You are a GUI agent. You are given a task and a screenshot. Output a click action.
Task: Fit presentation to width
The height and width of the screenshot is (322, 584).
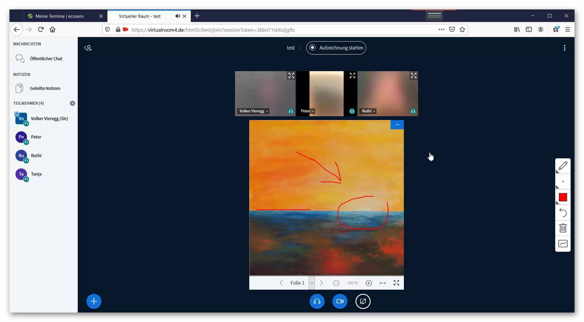click(x=383, y=283)
